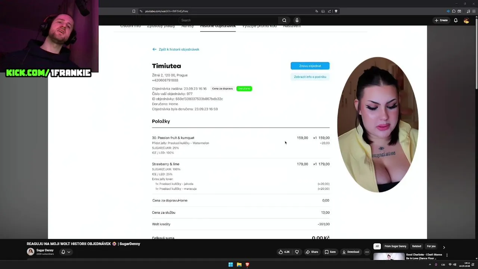The height and width of the screenshot is (269, 478).
Task: Click the subscription notification bell dropdown
Action: click(66, 252)
